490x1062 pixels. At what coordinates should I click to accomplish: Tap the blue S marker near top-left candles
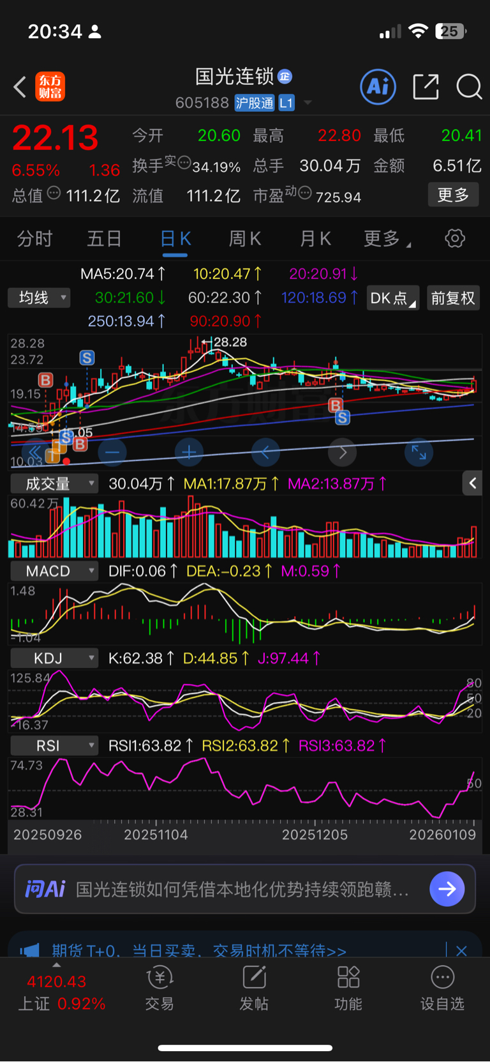[x=87, y=358]
